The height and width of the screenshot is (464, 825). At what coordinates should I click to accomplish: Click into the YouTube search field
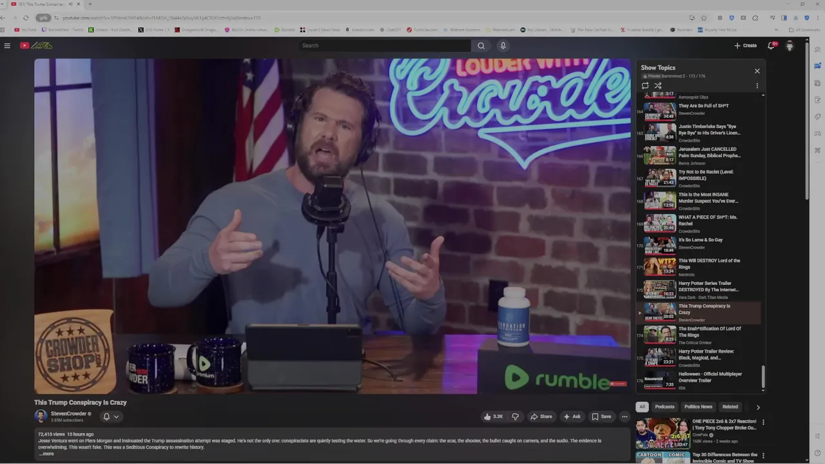[x=384, y=46]
